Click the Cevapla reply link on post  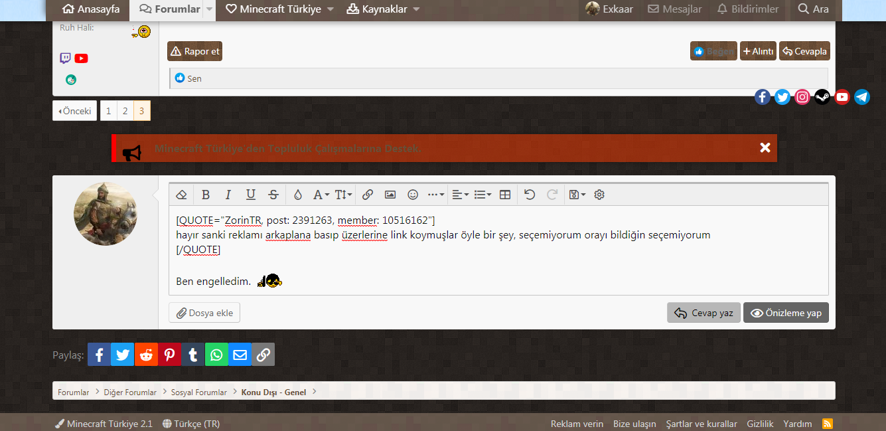click(804, 51)
